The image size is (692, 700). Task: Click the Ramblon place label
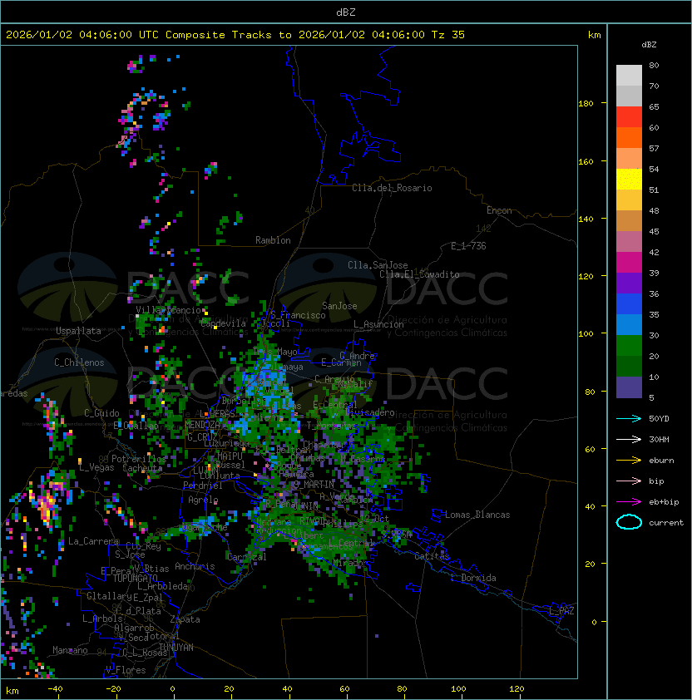click(x=273, y=240)
